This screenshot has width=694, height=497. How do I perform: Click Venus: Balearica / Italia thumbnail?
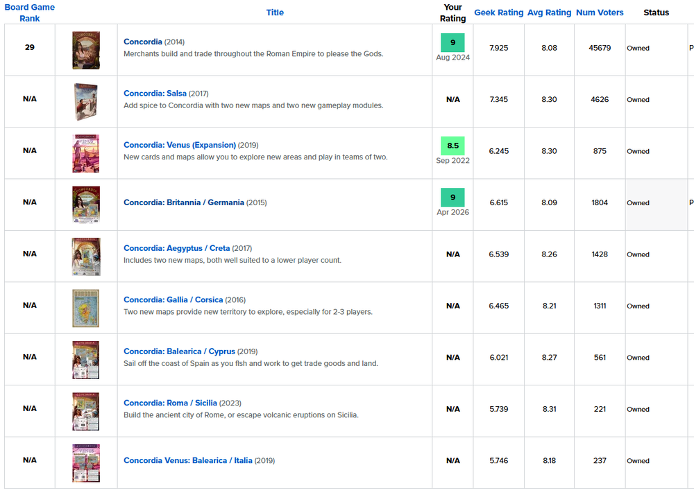click(x=86, y=463)
